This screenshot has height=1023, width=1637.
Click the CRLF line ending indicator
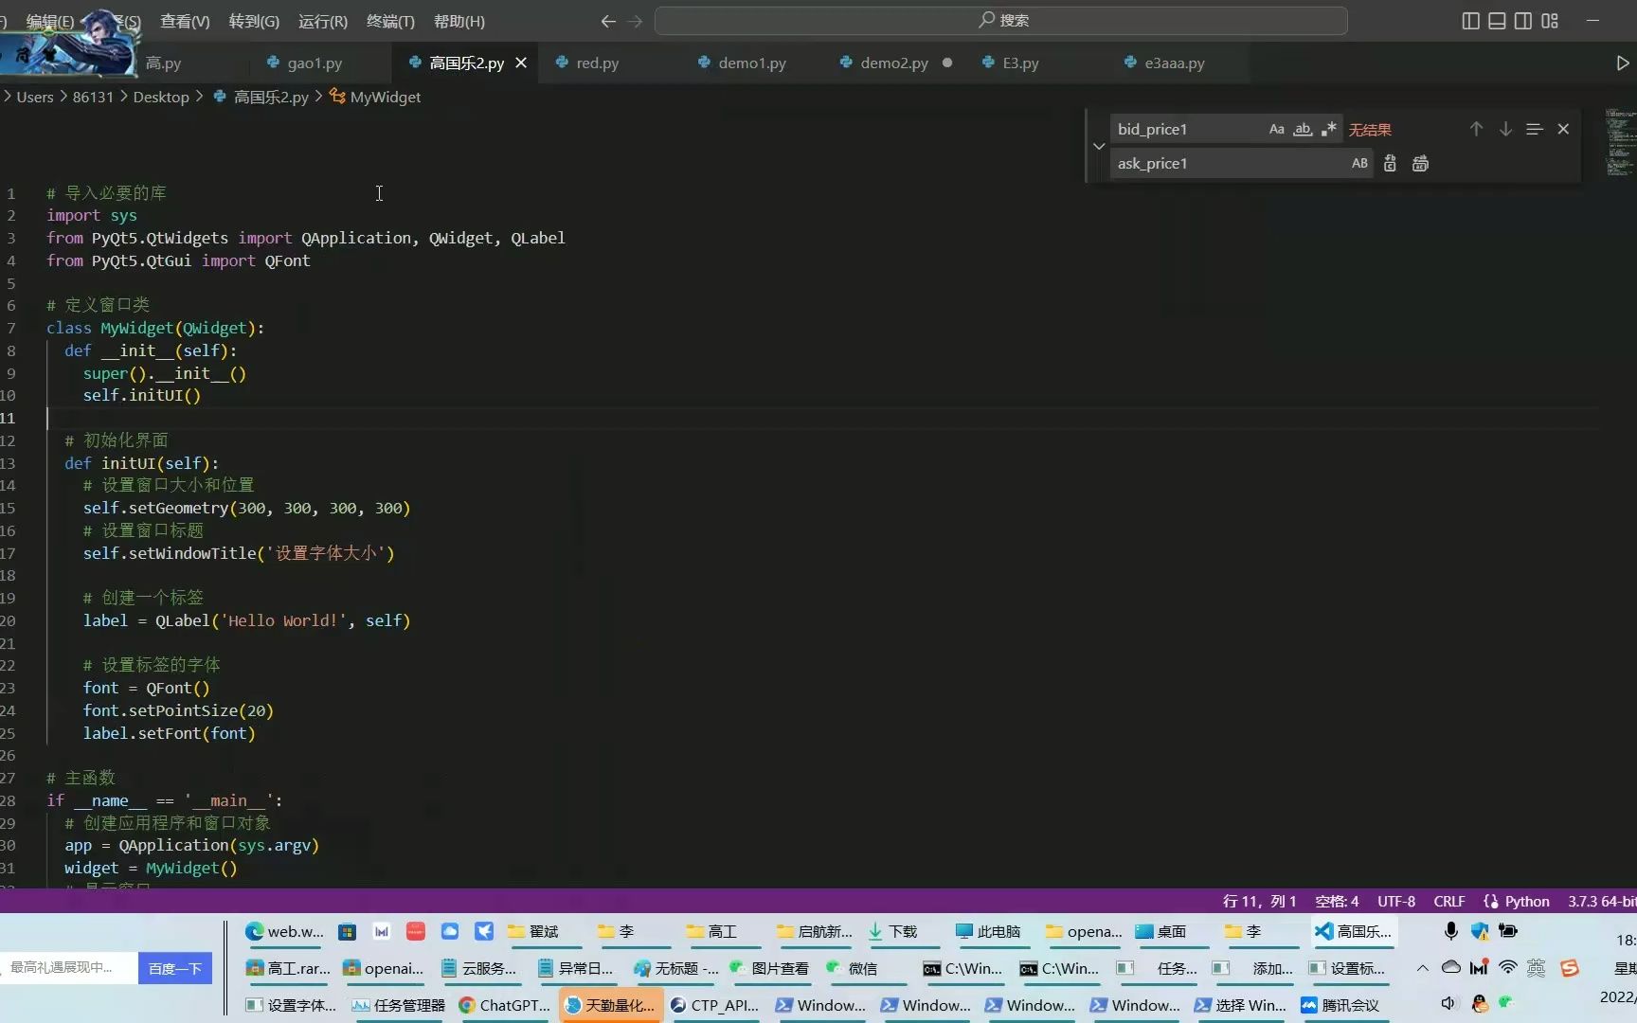pyautogui.click(x=1448, y=901)
